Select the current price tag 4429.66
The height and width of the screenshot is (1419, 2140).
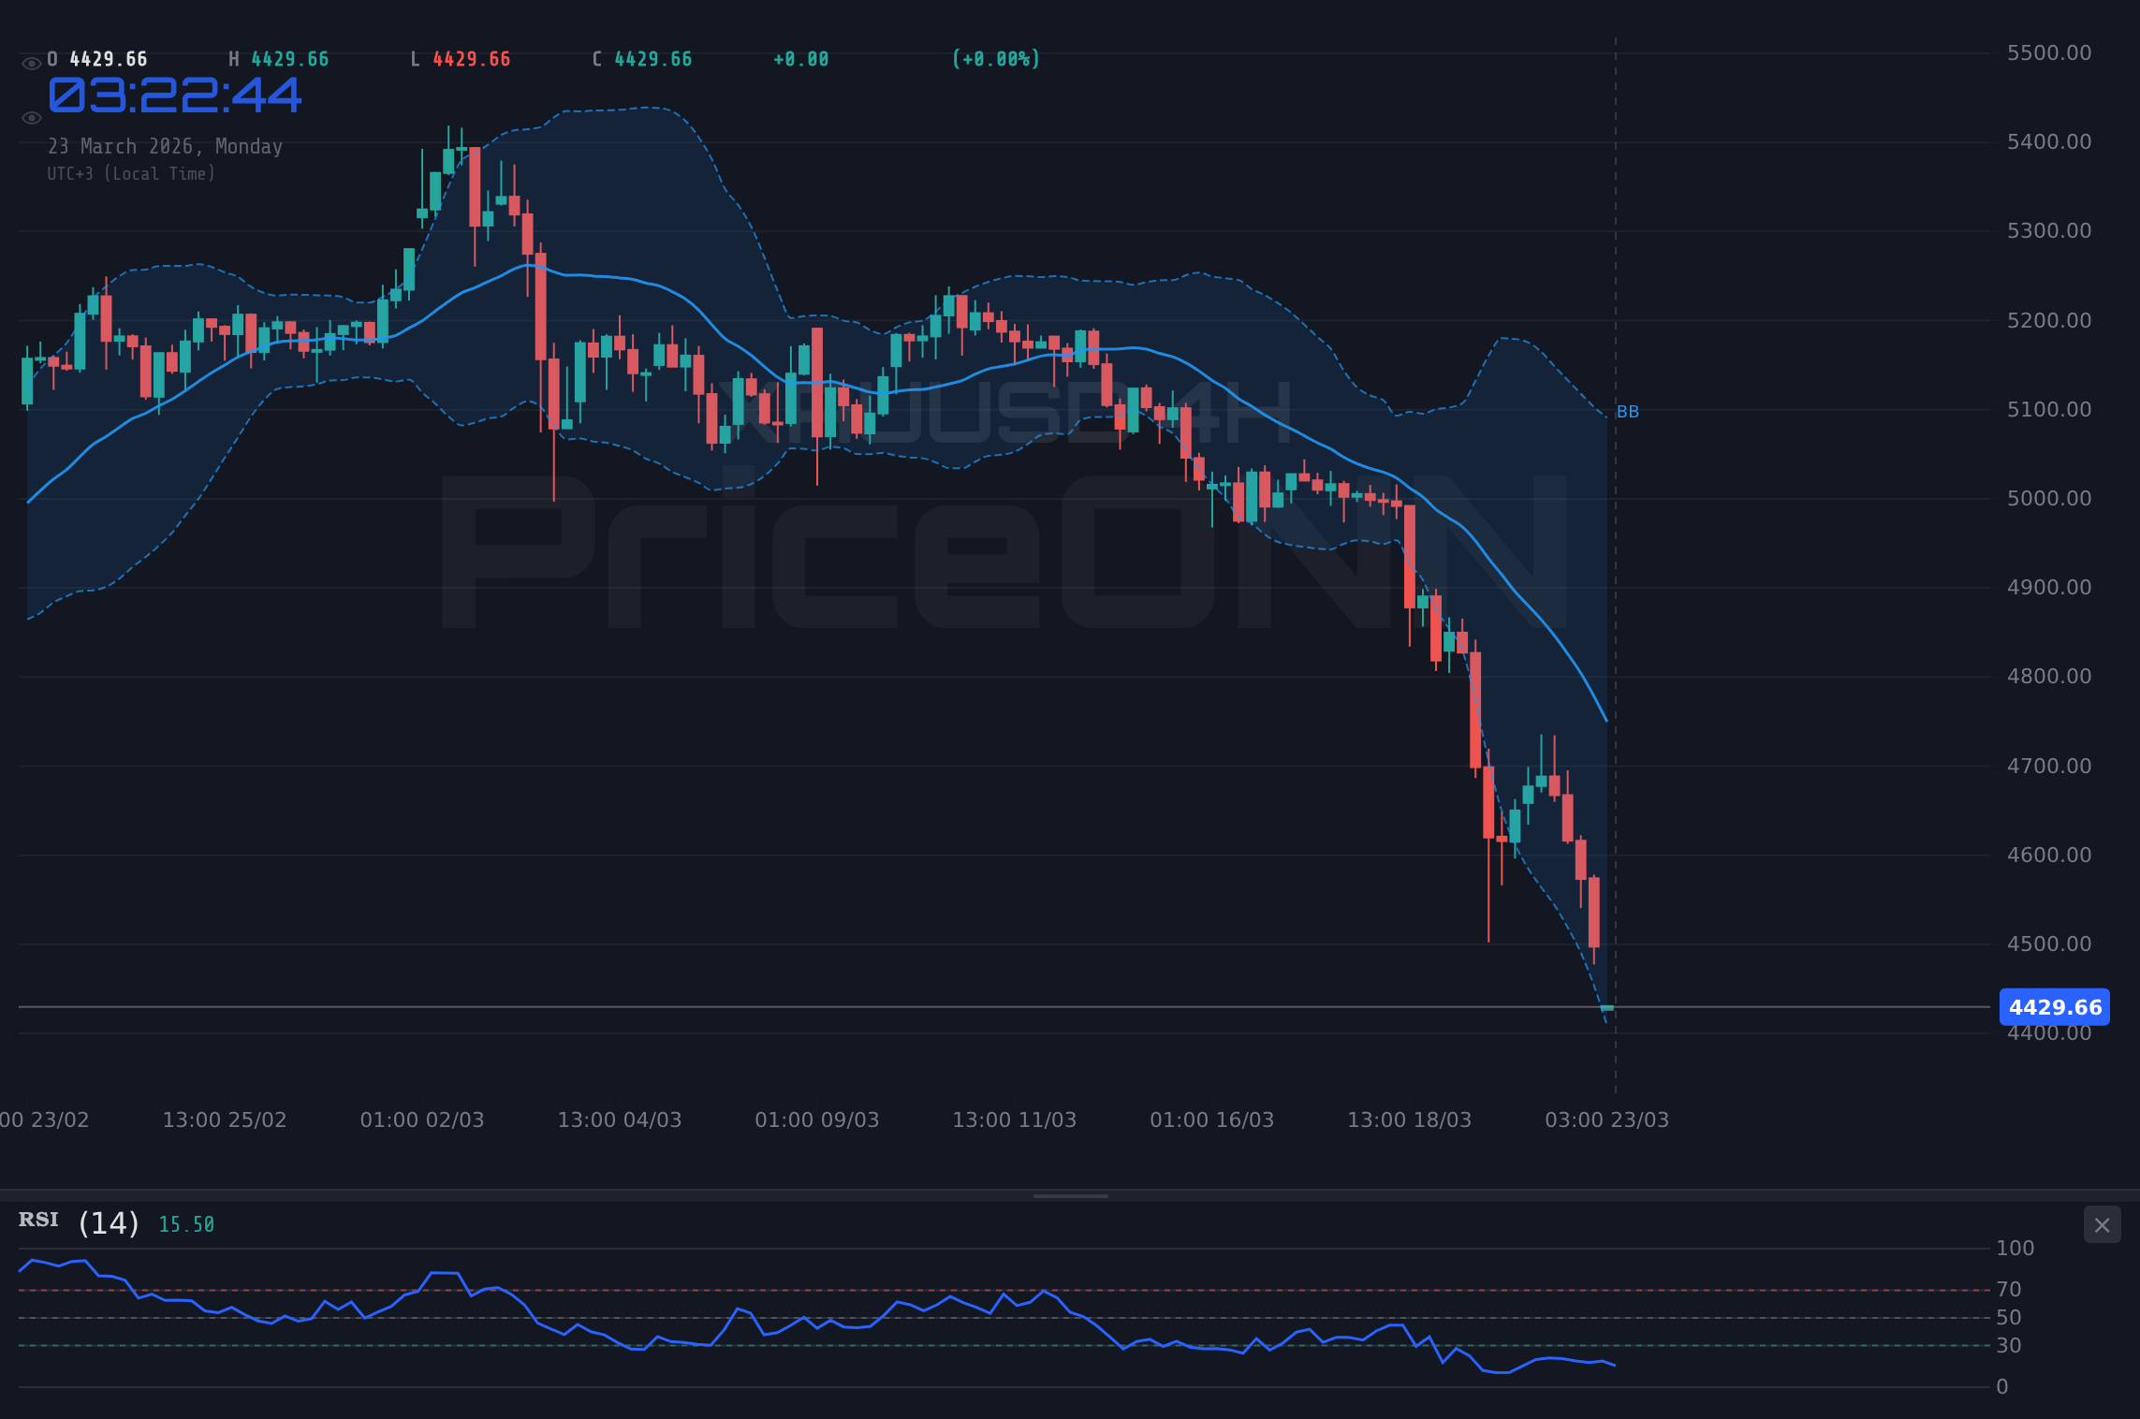[2054, 1007]
